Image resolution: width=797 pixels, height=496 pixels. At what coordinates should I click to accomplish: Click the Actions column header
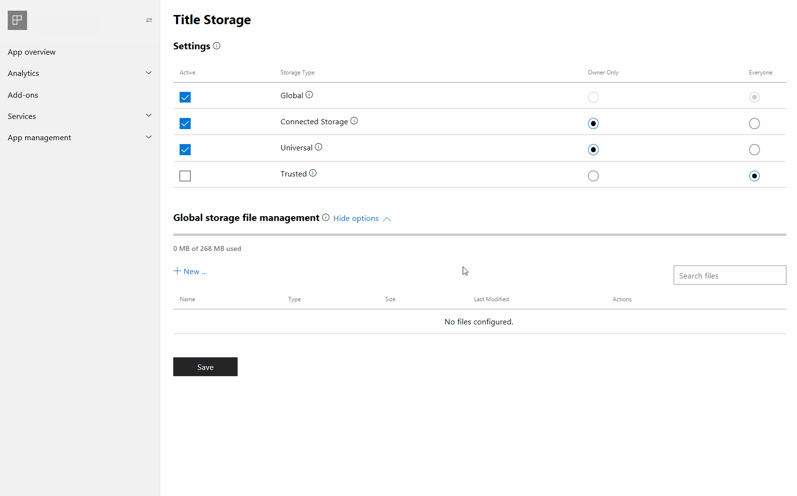click(622, 299)
